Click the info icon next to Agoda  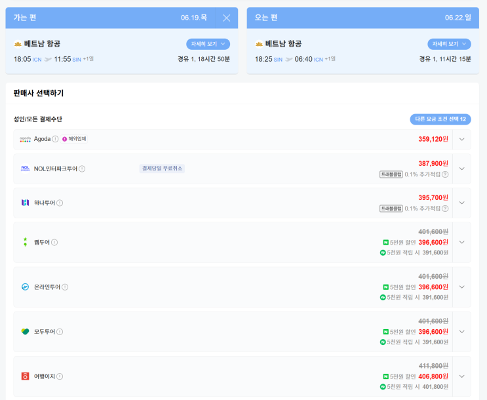click(x=55, y=139)
